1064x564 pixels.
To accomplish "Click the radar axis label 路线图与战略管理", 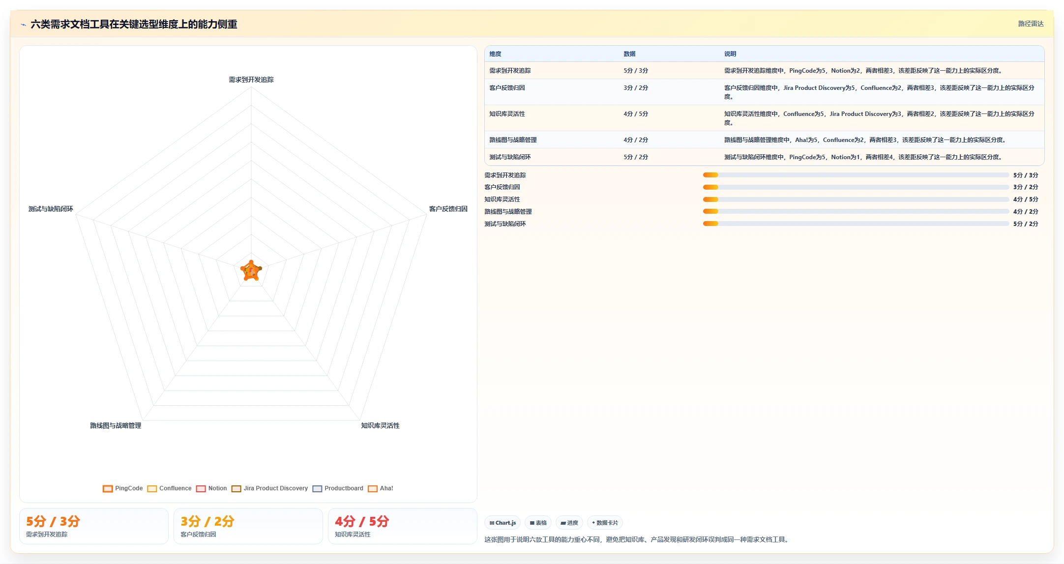I will (x=116, y=425).
